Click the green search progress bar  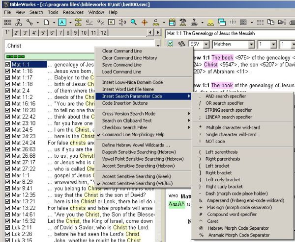tap(49, 57)
